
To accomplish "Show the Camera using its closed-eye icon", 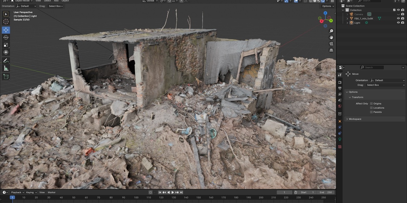I will (x=399, y=14).
